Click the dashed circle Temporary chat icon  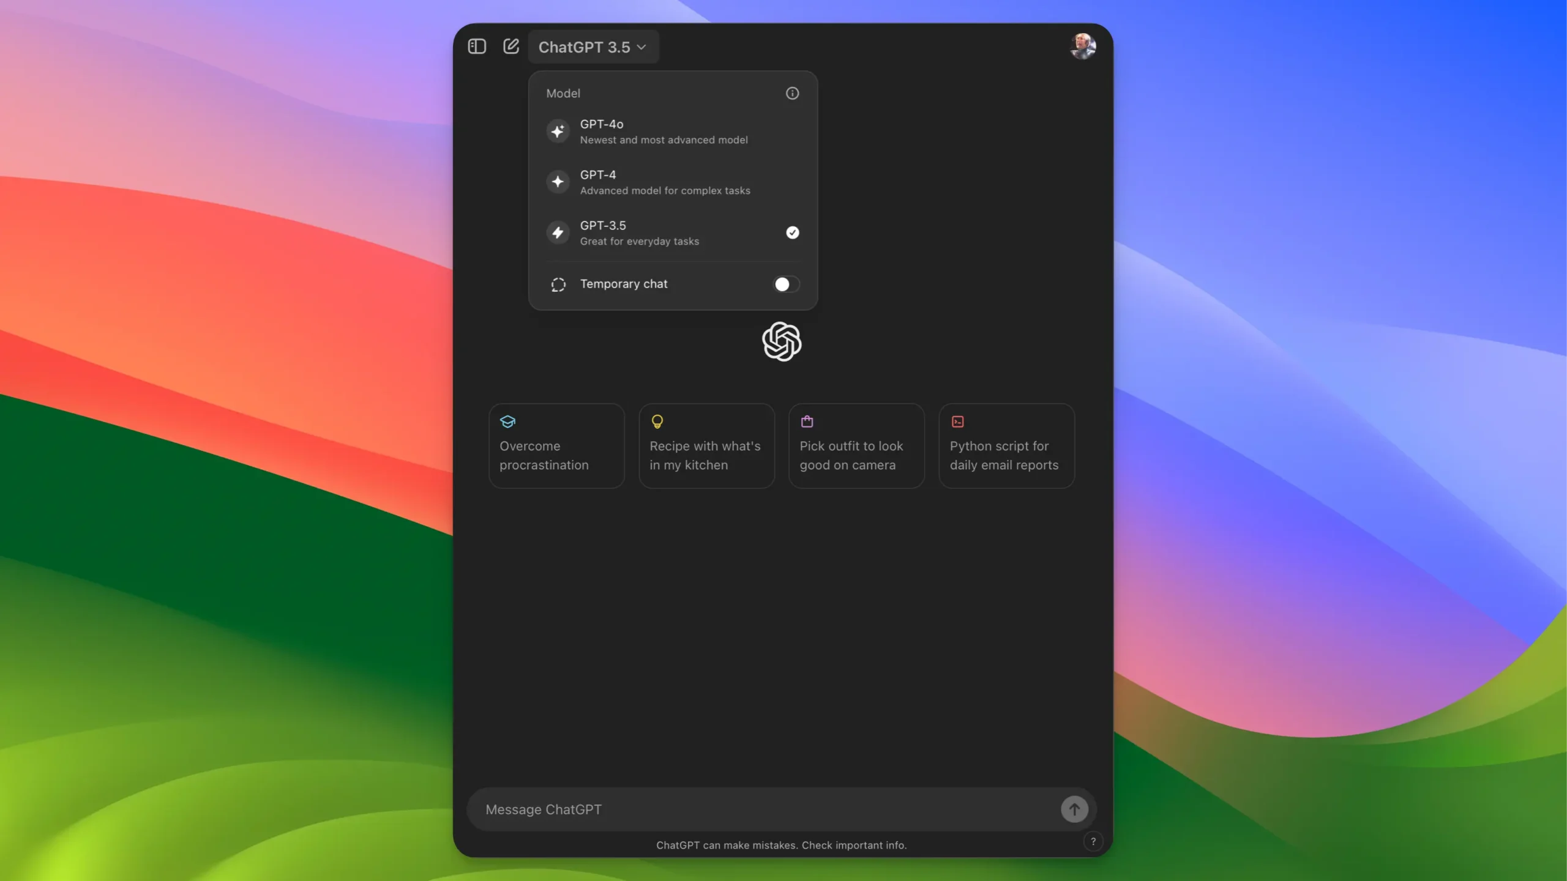(x=558, y=284)
